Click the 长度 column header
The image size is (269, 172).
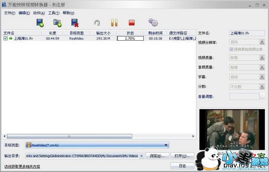(x=52, y=33)
